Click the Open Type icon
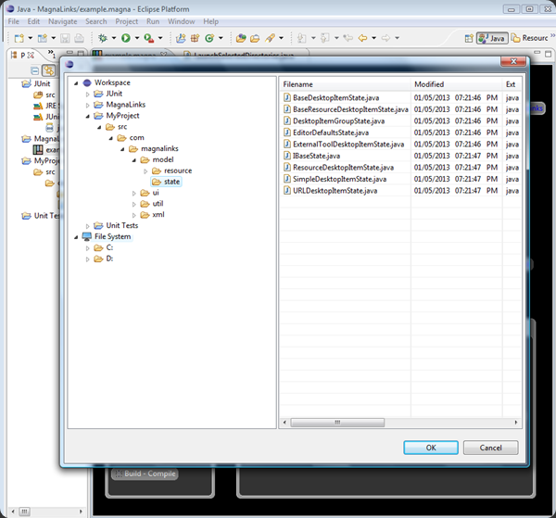 click(x=241, y=38)
